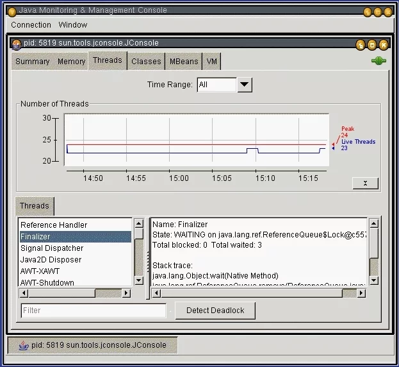The height and width of the screenshot is (367, 399).
Task: Click the thread details vertical scrollbar thumb
Action: pyautogui.click(x=374, y=243)
